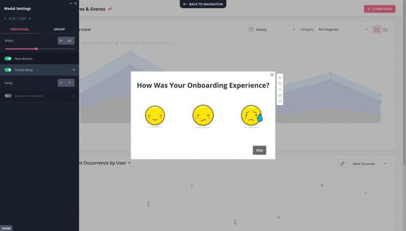
Task: Switch to the Group tab
Action: click(59, 29)
